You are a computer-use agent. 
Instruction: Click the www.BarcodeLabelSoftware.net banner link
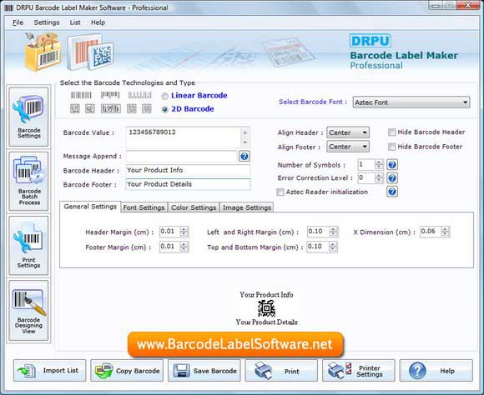(235, 344)
